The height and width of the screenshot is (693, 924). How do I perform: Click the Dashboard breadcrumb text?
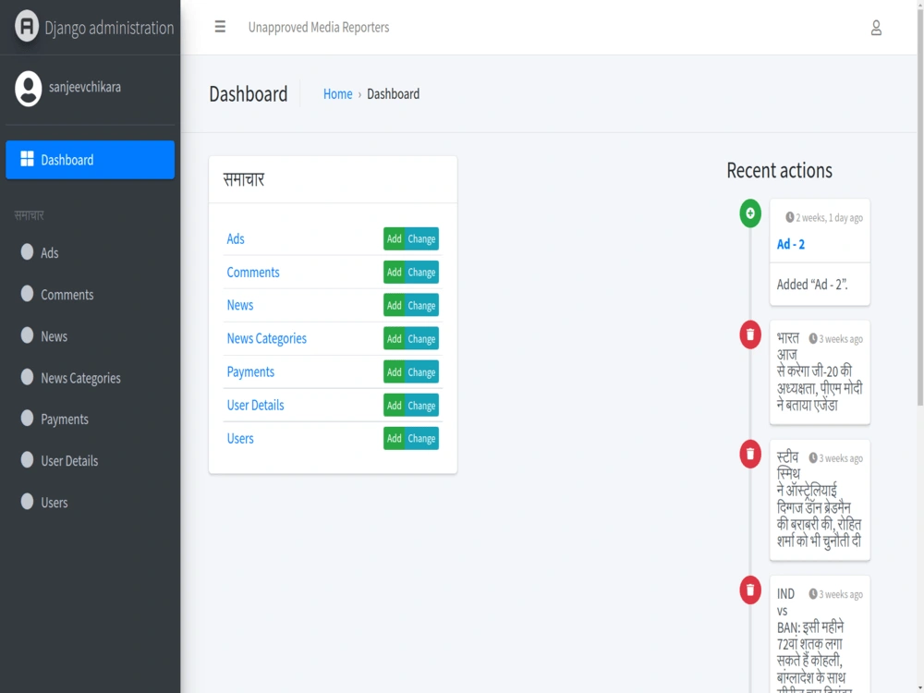pos(393,94)
